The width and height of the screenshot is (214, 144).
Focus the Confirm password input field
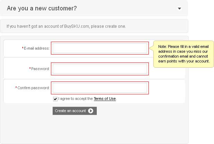(x=100, y=88)
